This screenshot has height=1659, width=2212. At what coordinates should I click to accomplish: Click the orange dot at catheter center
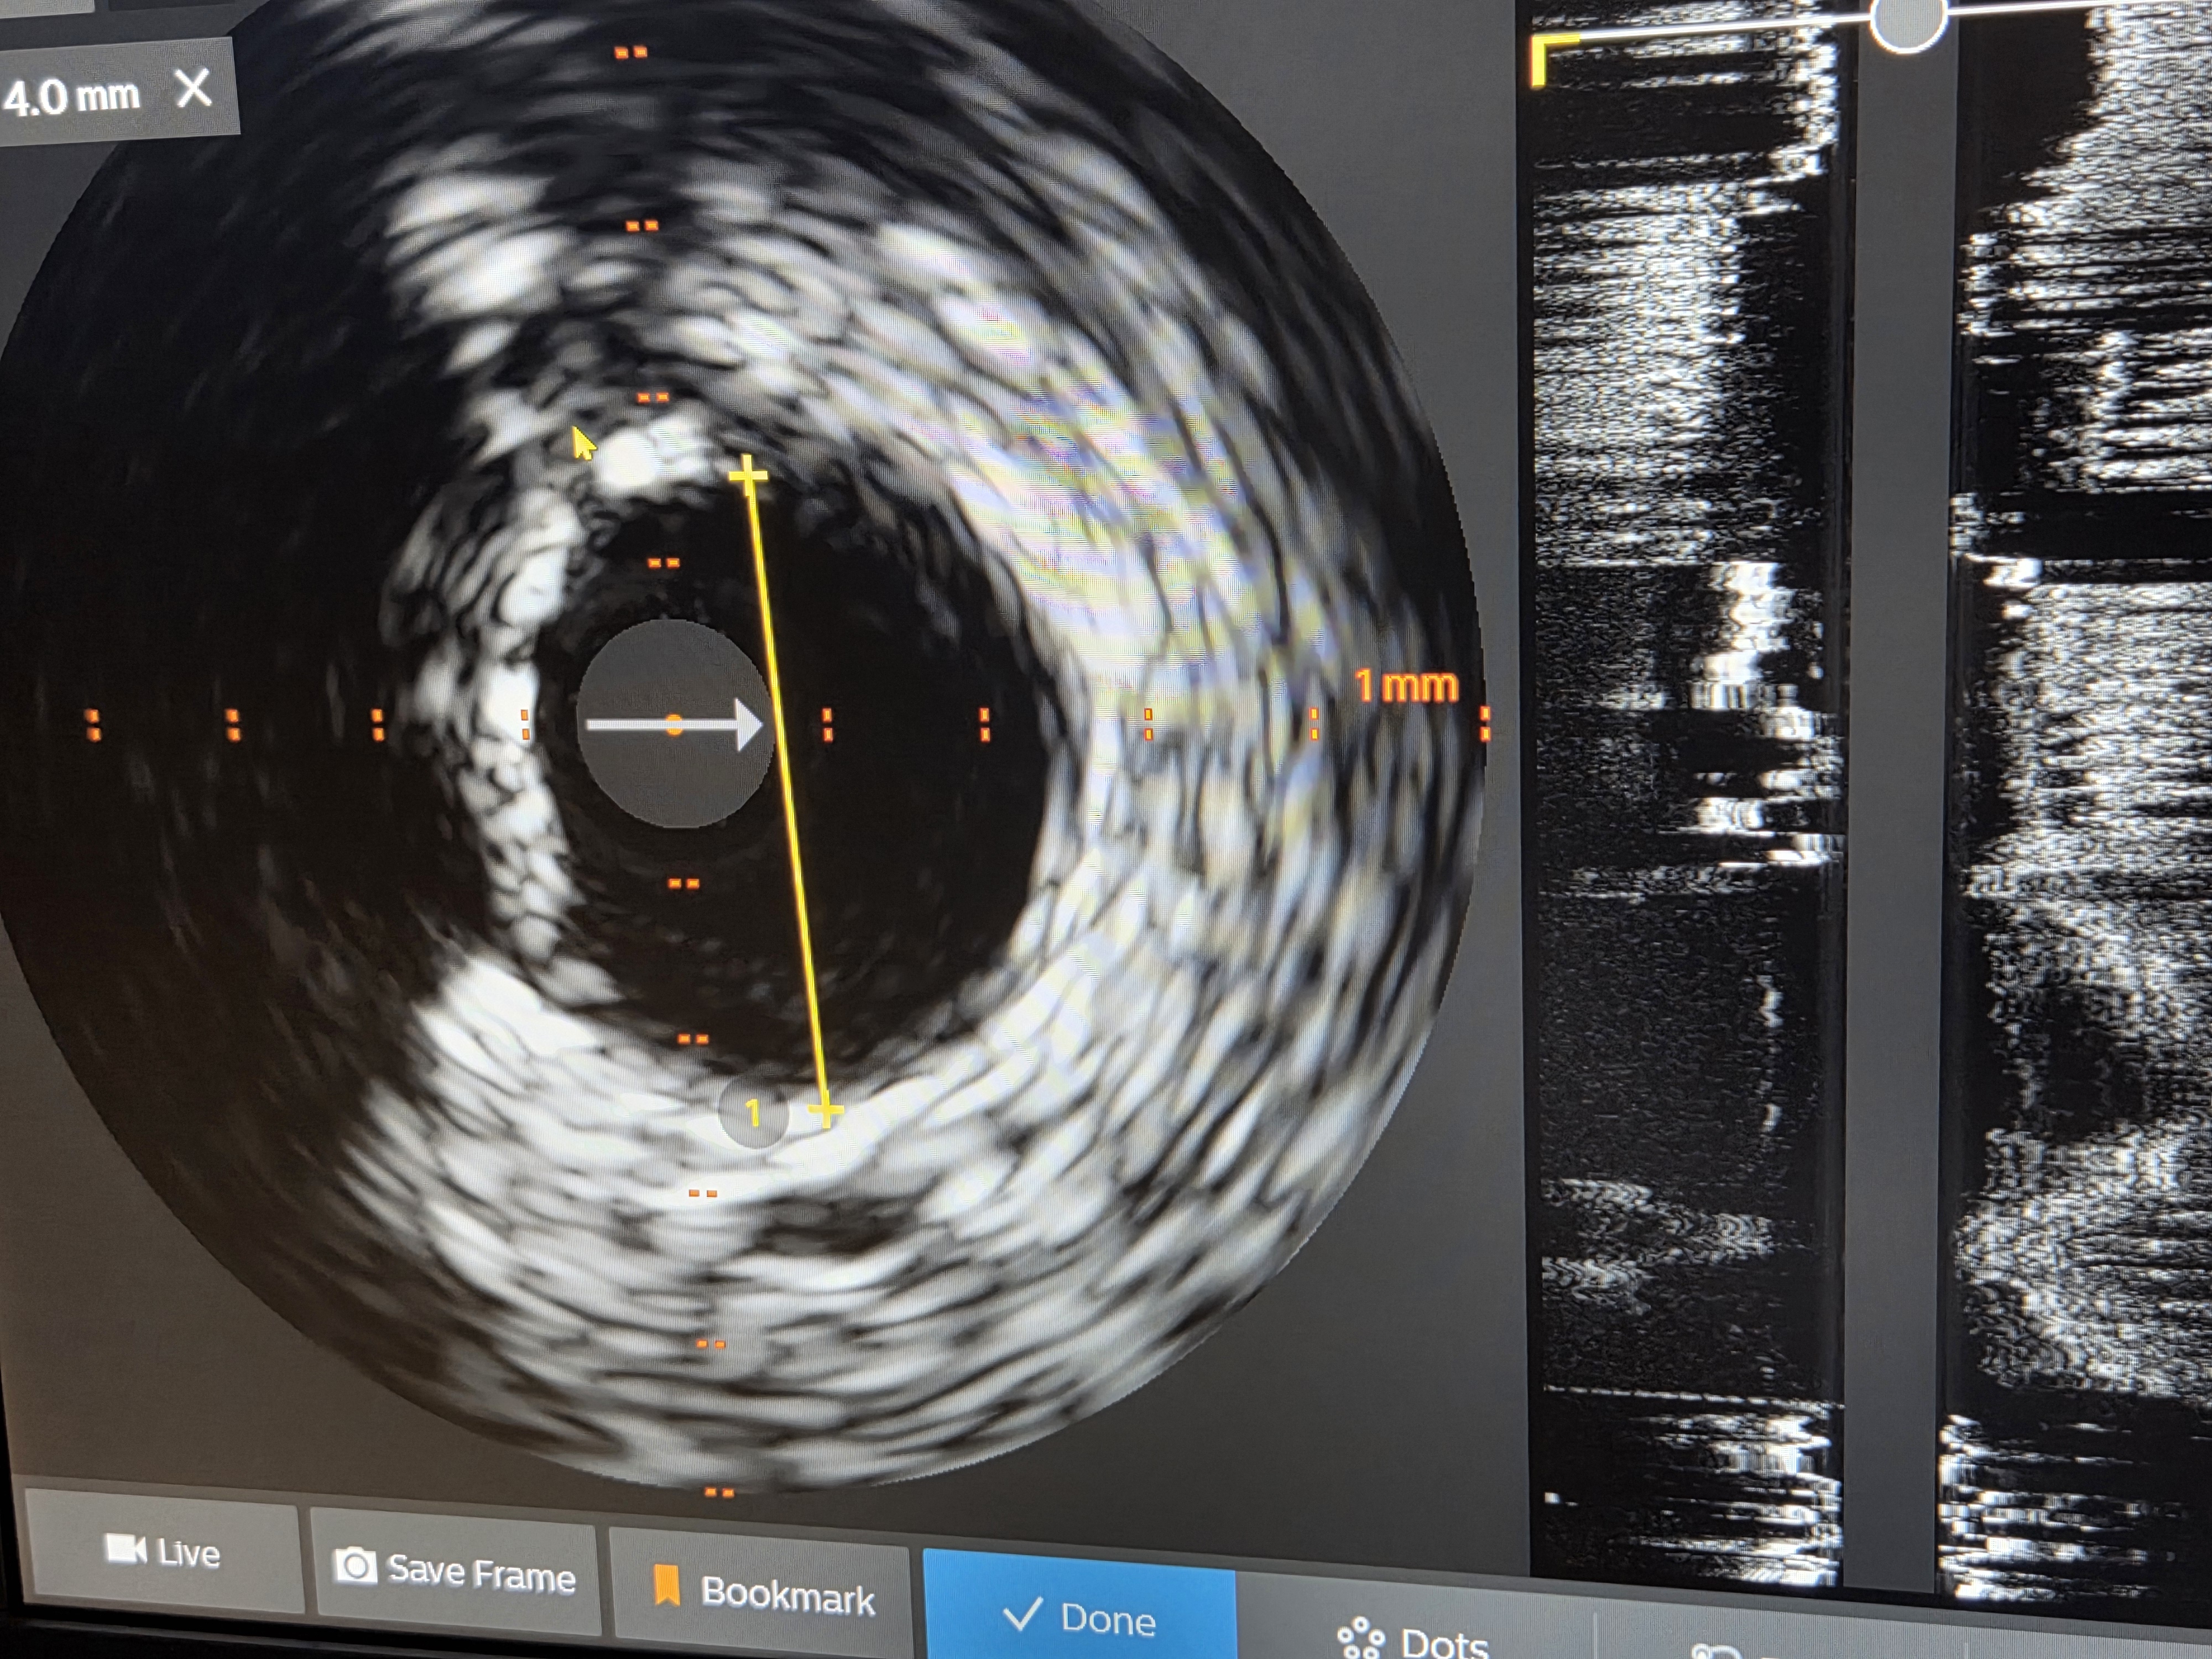(x=674, y=725)
